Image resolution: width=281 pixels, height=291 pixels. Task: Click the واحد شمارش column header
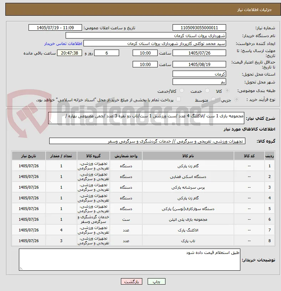click(x=126, y=156)
